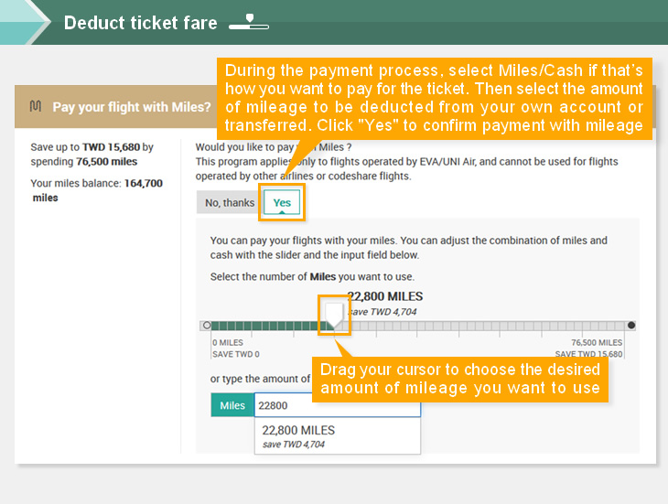Click the empty circle at slider start
668x504 pixels.
coord(207,326)
